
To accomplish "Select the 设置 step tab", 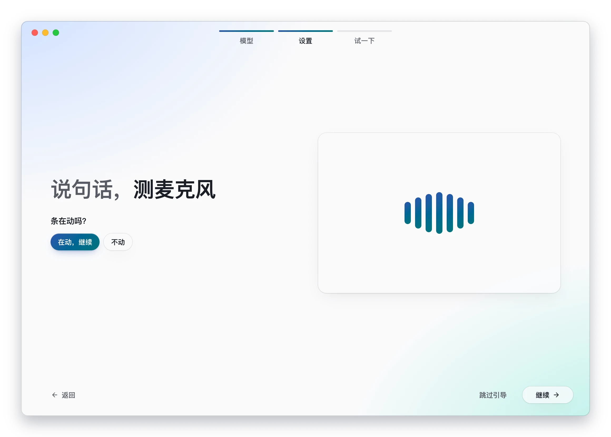I will click(305, 37).
